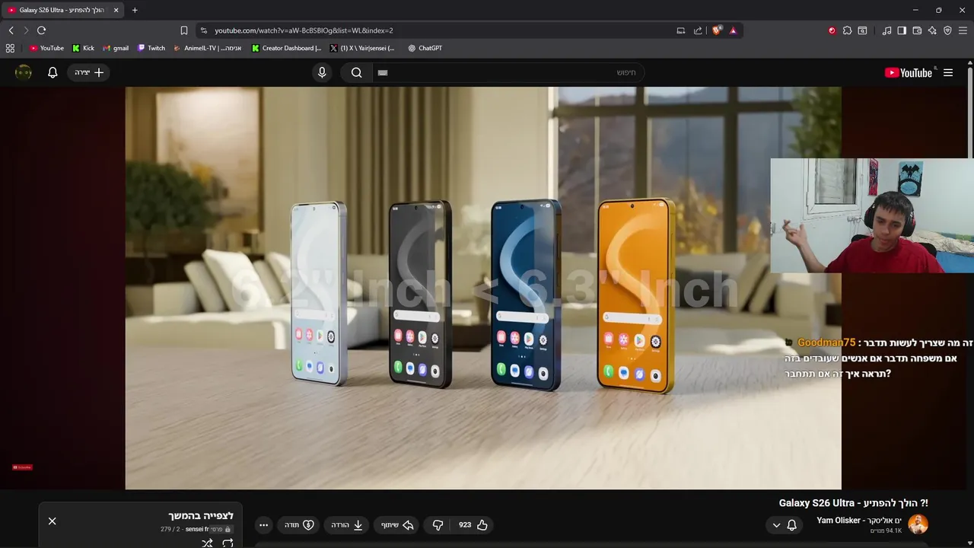The width and height of the screenshot is (974, 548).
Task: Click the video player to pause
Action: 483,288
